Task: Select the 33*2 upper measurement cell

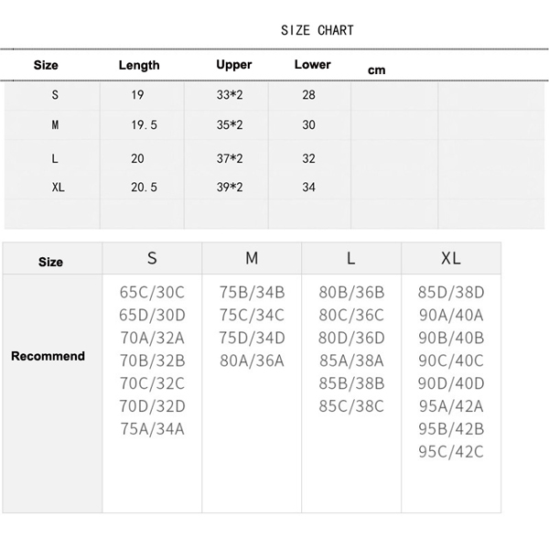Action: coord(229,94)
